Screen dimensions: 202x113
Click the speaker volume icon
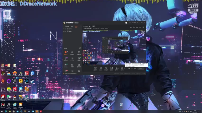pos(122,68)
